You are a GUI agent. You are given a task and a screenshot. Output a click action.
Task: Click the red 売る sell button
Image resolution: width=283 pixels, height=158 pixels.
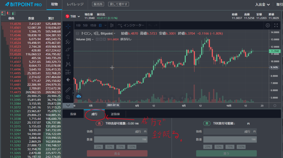[x=117, y=154]
